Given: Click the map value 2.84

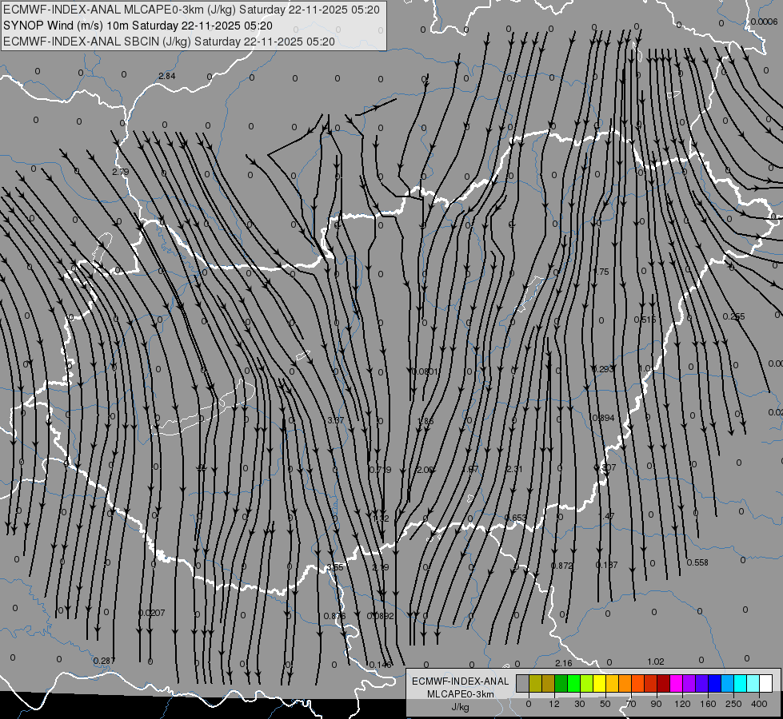Looking at the screenshot, I should (x=167, y=76).
